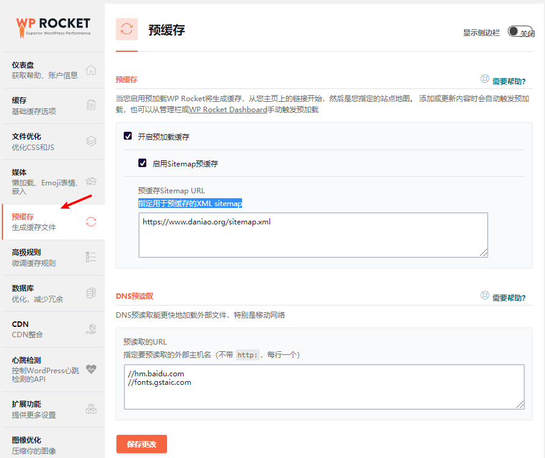Click the lifebuoy help icon in 预缓存 section
The image size is (545, 458).
(485, 79)
